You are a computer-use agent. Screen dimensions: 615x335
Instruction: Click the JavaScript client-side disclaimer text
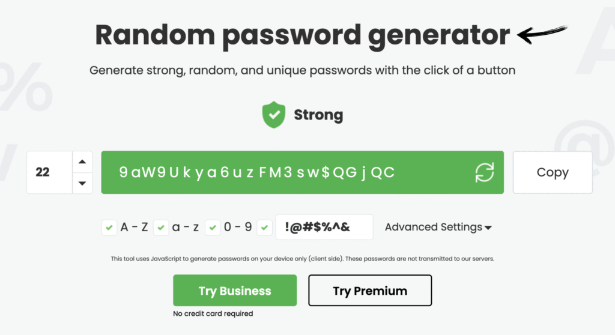pos(303,259)
